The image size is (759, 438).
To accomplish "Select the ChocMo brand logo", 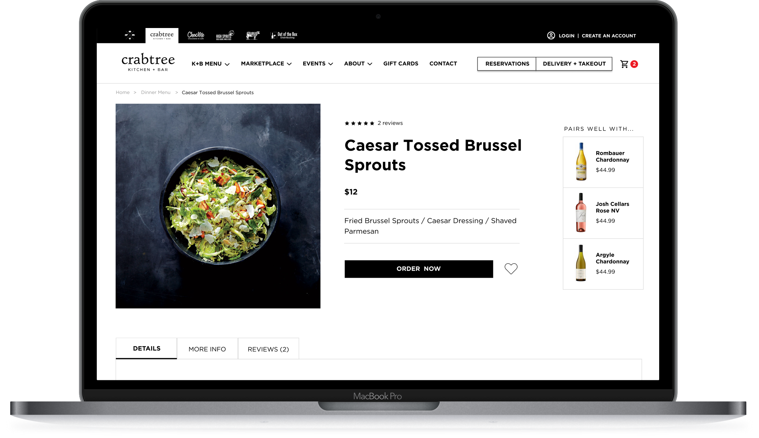I will pos(196,35).
